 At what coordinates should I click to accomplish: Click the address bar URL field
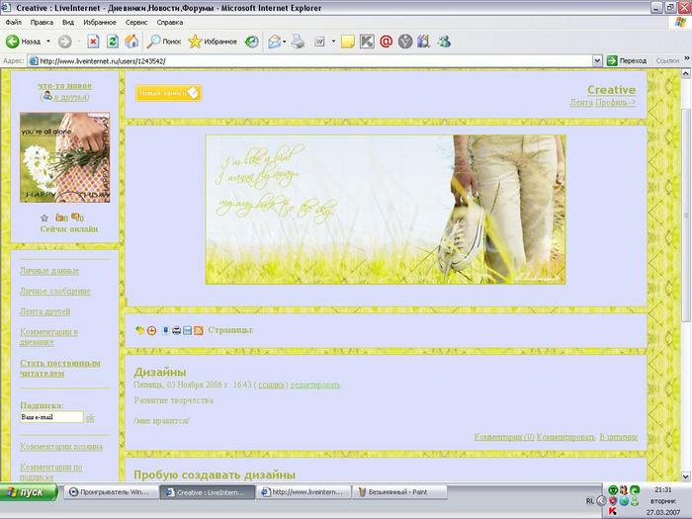[314, 61]
